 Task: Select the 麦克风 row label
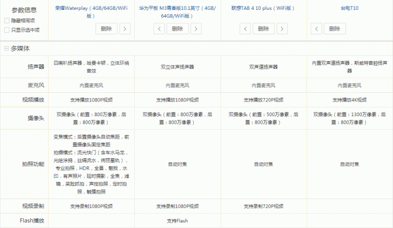(x=36, y=85)
